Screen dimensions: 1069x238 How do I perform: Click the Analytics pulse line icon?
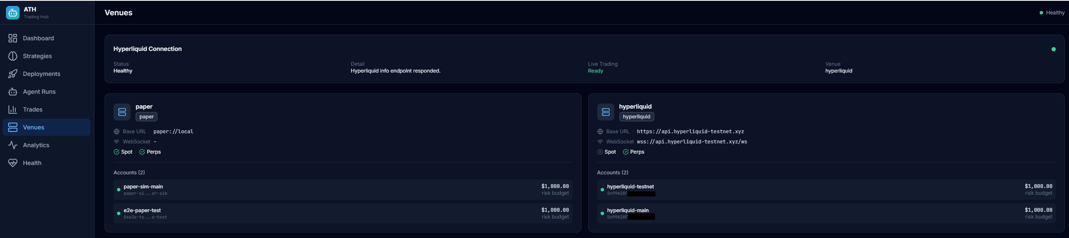pyautogui.click(x=13, y=145)
